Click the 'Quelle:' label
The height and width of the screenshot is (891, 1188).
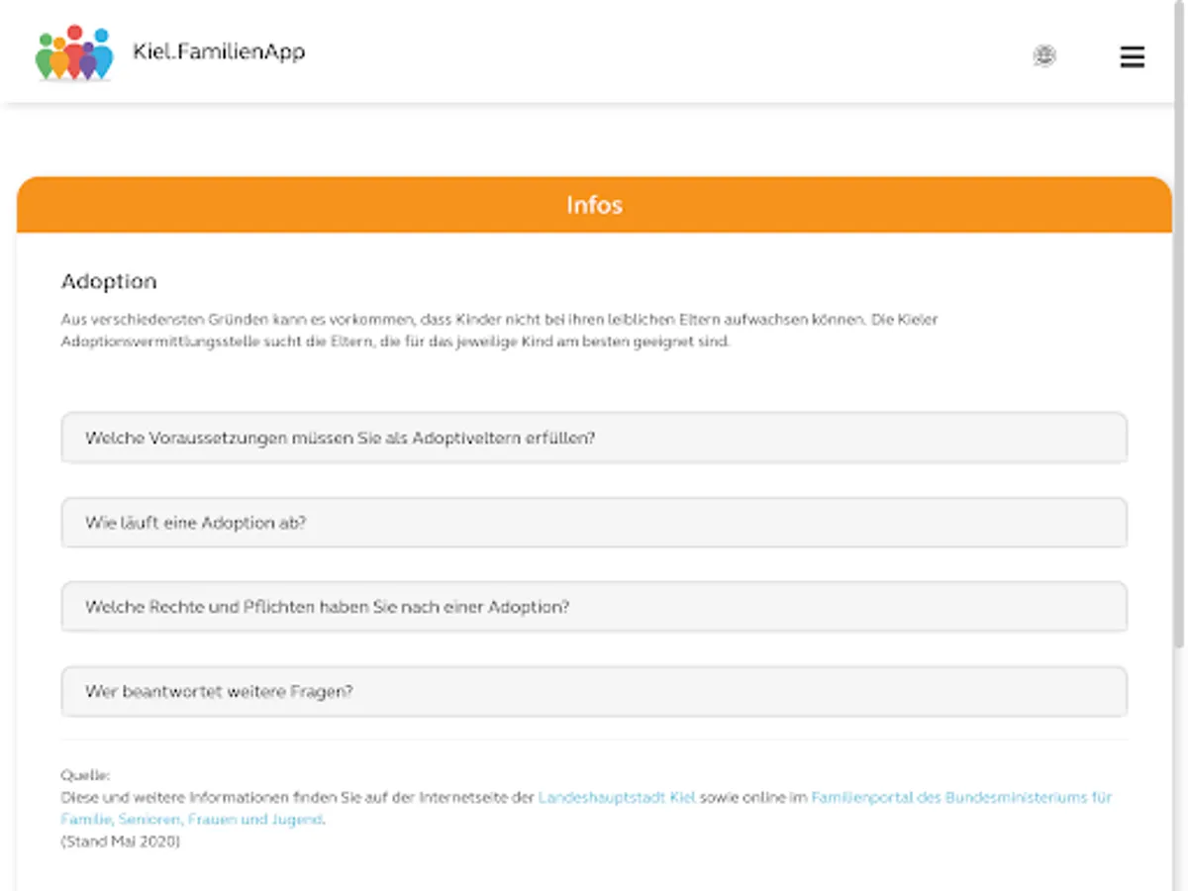(x=85, y=775)
